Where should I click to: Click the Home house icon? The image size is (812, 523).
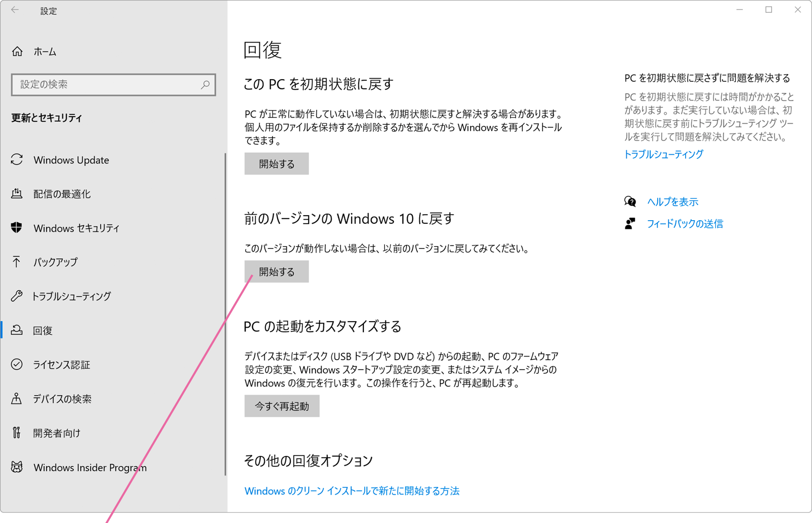click(x=17, y=51)
